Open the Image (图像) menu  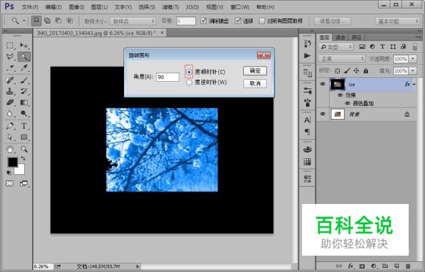[x=76, y=7]
